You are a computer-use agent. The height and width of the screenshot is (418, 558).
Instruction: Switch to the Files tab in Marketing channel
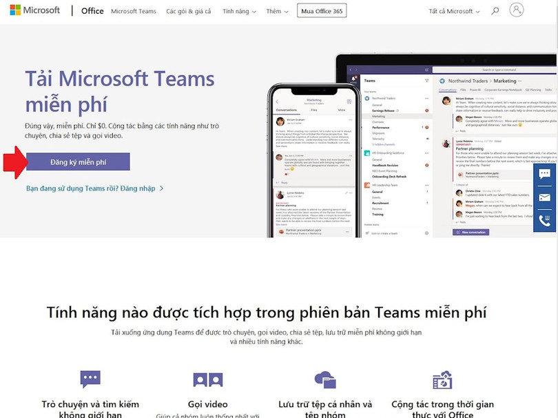[x=463, y=88]
